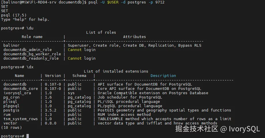
Task: Click the \dx command text
Action: pyautogui.click(x=30, y=67)
